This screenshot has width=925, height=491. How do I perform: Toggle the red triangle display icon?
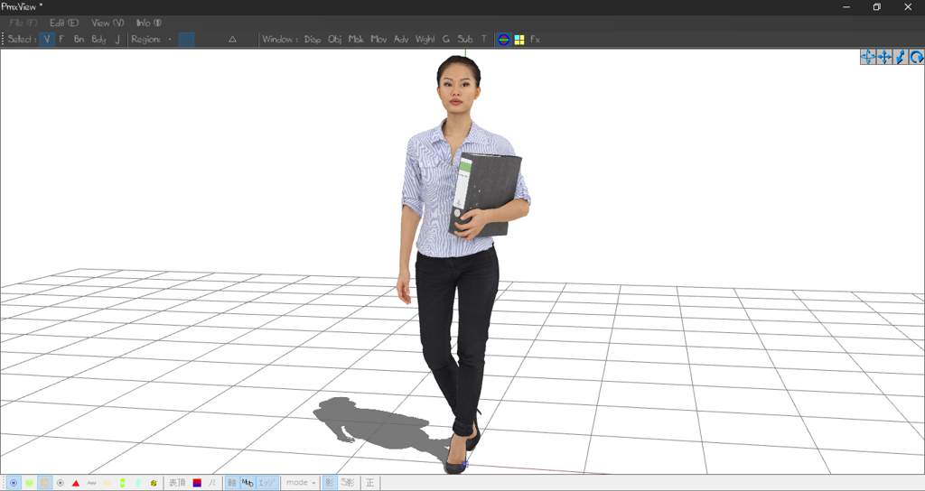point(76,483)
